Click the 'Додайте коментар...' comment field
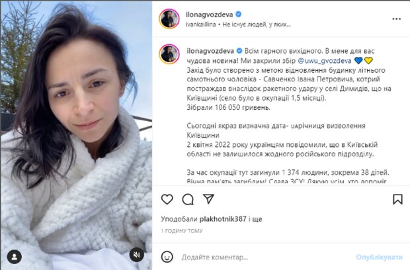This screenshot has width=410, height=270. tap(266, 257)
